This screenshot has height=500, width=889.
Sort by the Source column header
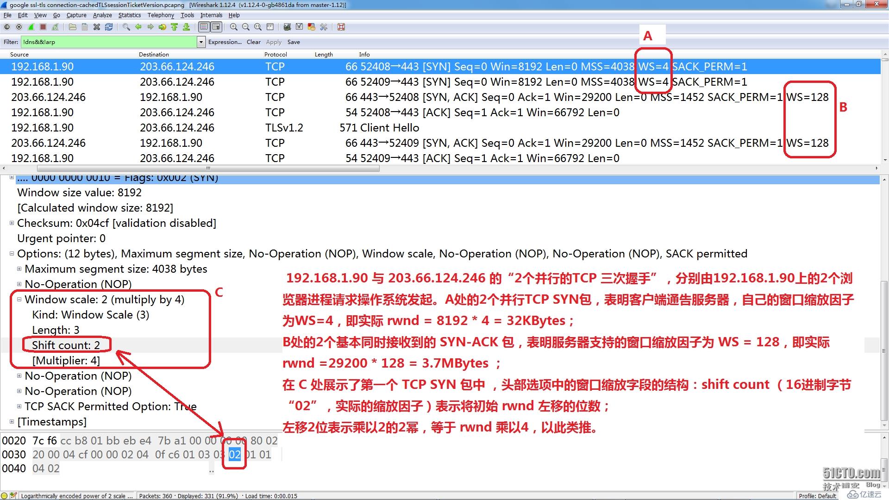[x=19, y=54]
